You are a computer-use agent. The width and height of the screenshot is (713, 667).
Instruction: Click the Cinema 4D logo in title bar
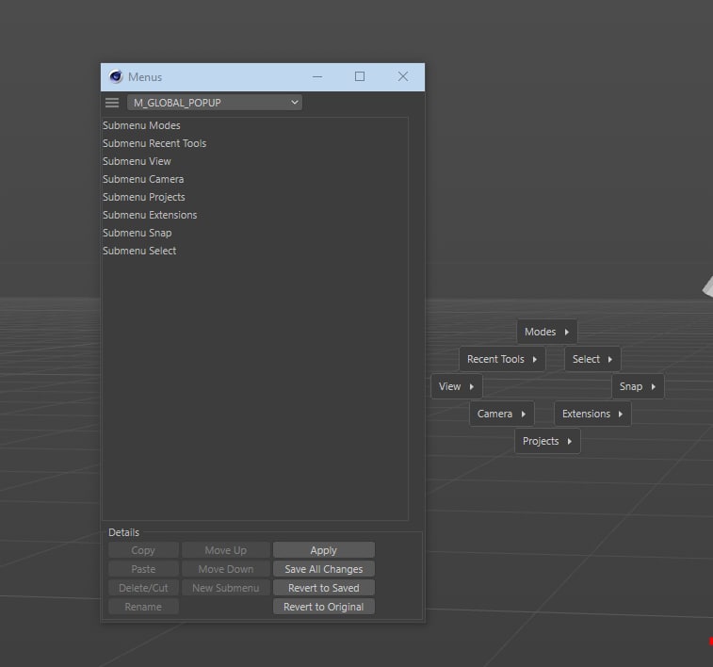click(x=116, y=77)
